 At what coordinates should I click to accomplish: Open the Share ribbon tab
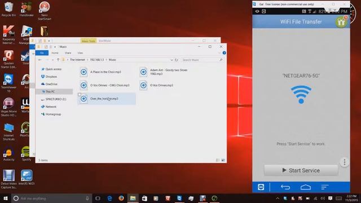click(x=68, y=53)
